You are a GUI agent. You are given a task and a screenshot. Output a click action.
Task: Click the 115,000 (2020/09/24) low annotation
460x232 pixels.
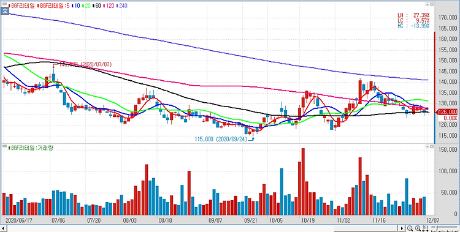(222, 140)
